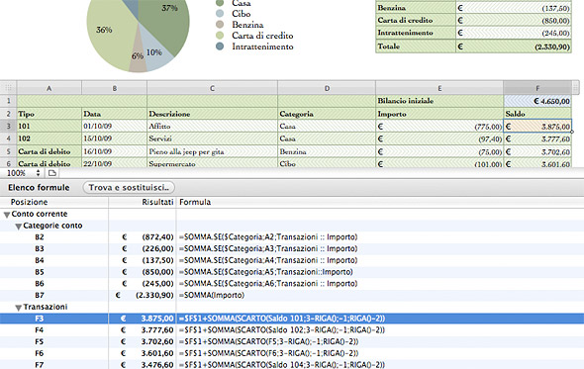Click the Affitto description cell

coord(212,127)
